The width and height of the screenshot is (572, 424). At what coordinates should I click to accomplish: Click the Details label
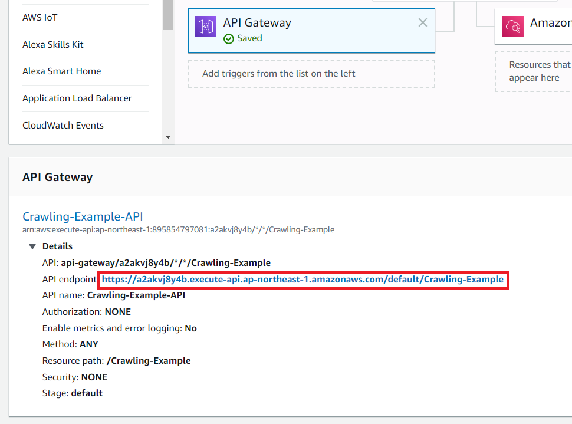pyautogui.click(x=57, y=246)
